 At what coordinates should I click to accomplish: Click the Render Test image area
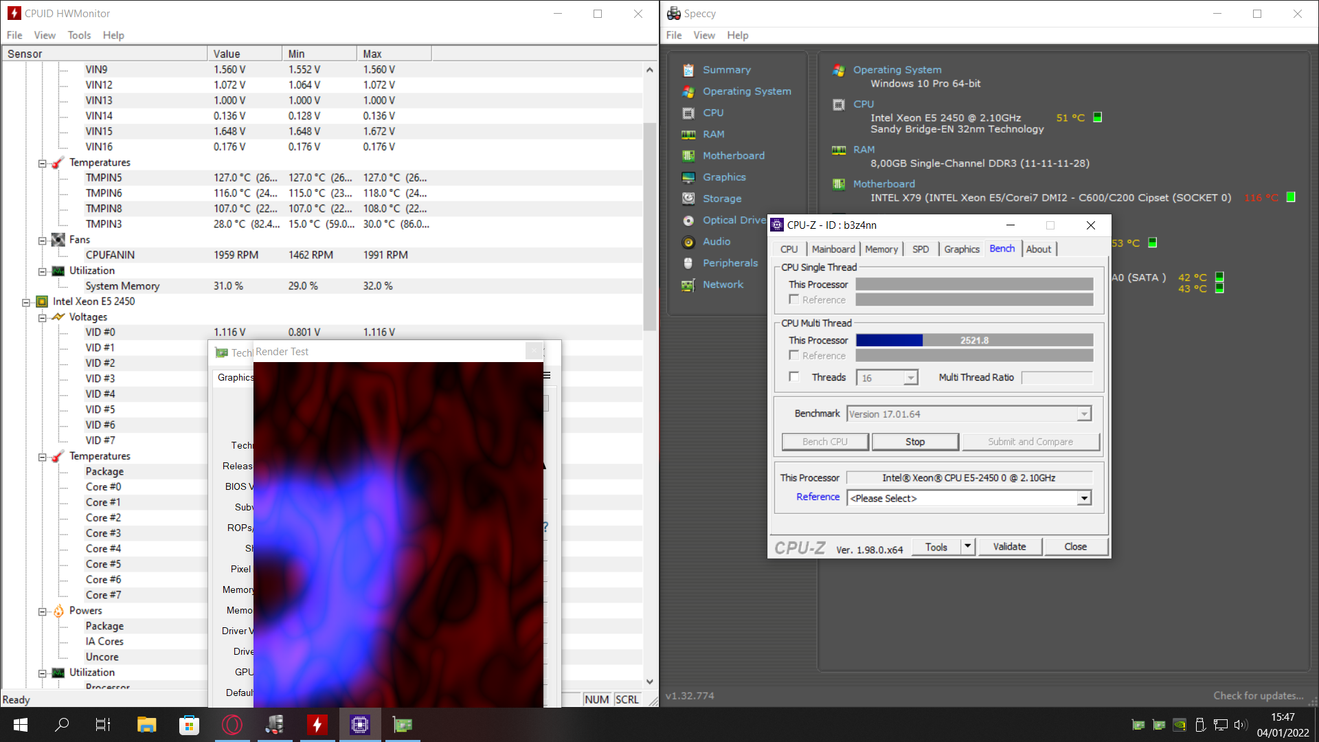point(398,535)
